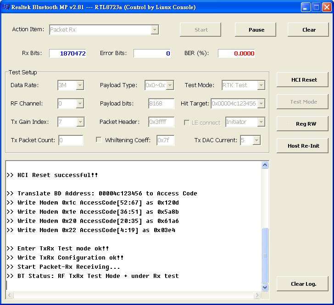Viewport: 334px width, 305px height.
Task: Close the Realtek Bluetooth MP window
Action: point(327,7)
